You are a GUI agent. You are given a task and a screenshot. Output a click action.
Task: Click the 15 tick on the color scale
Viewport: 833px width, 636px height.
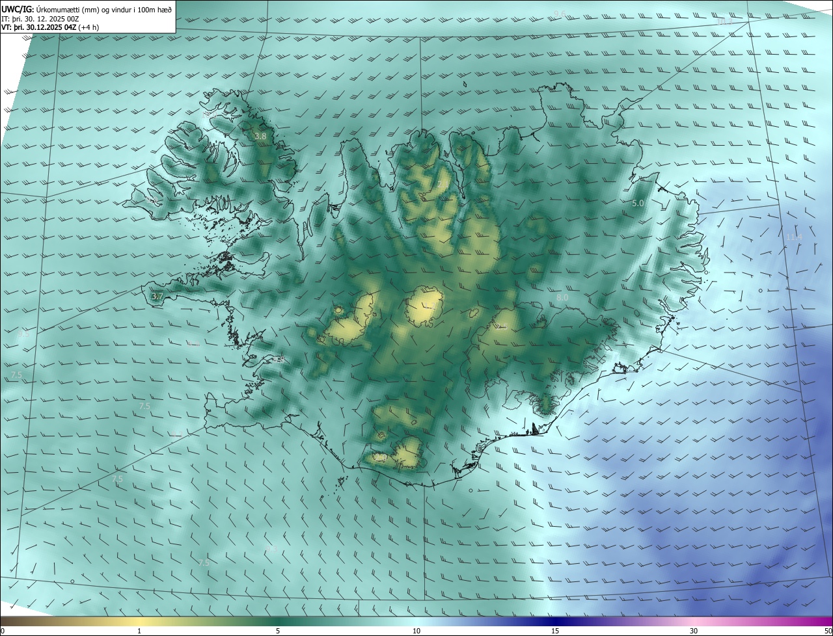click(555, 631)
